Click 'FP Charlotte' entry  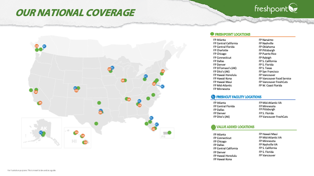pos(221,50)
